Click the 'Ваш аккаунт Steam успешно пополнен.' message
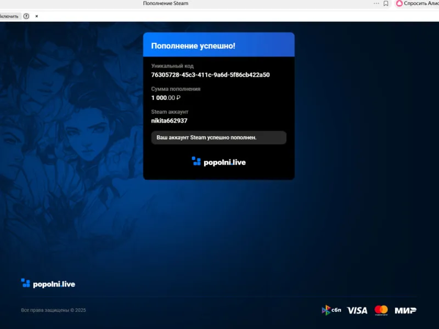Screen dimensions: 439x329 [218, 138]
